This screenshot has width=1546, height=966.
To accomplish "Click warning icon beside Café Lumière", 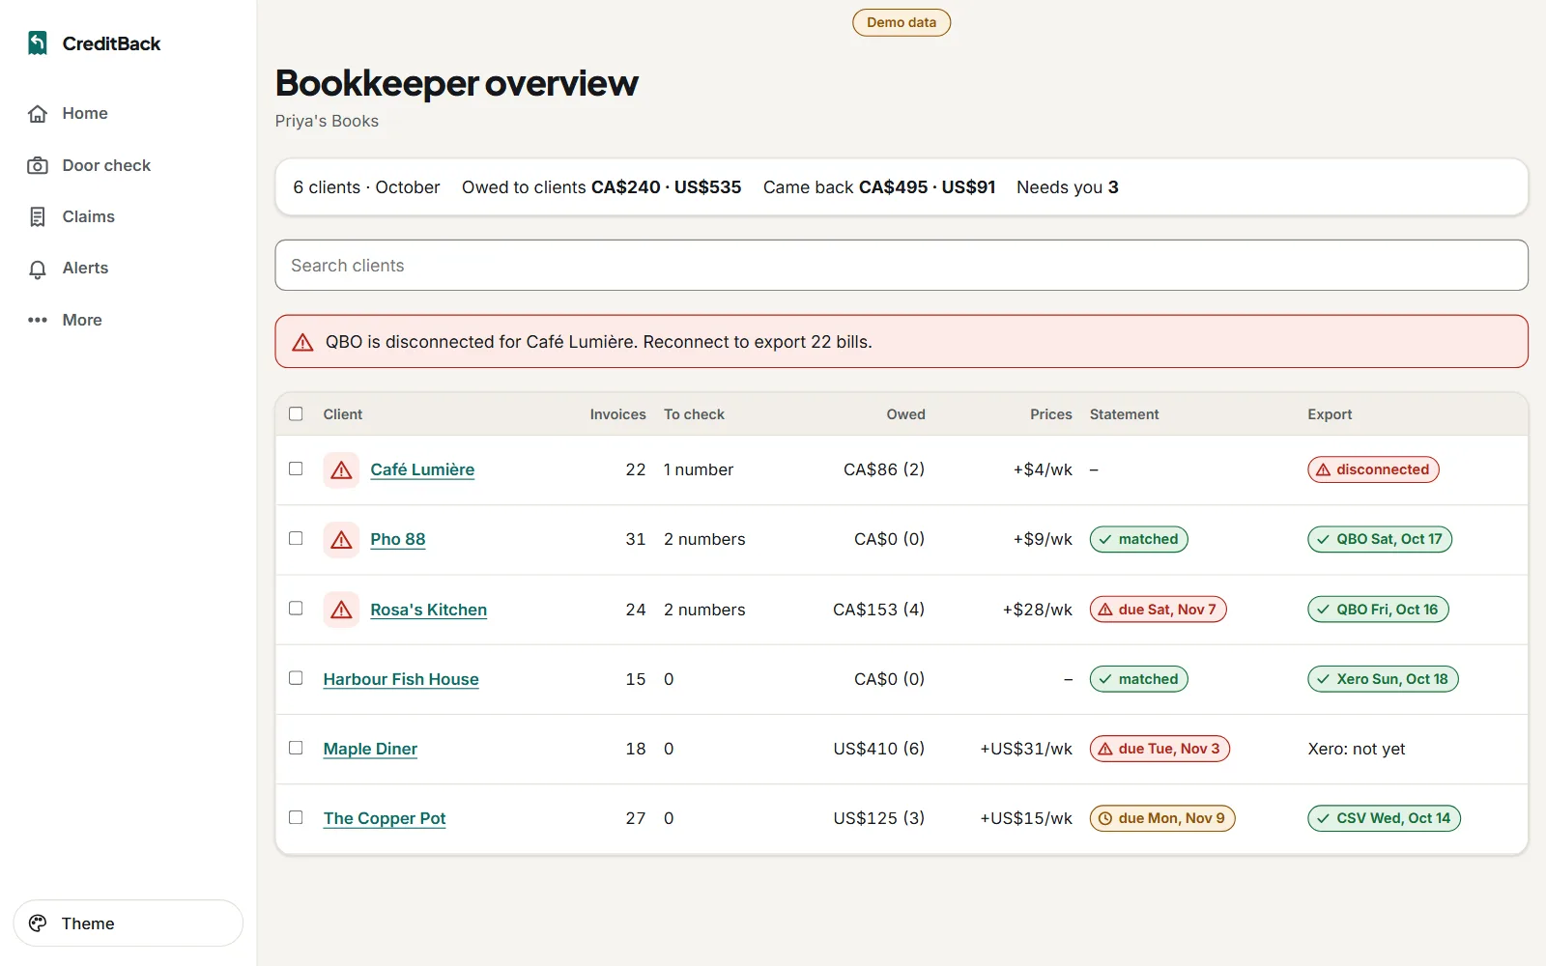I will [341, 470].
